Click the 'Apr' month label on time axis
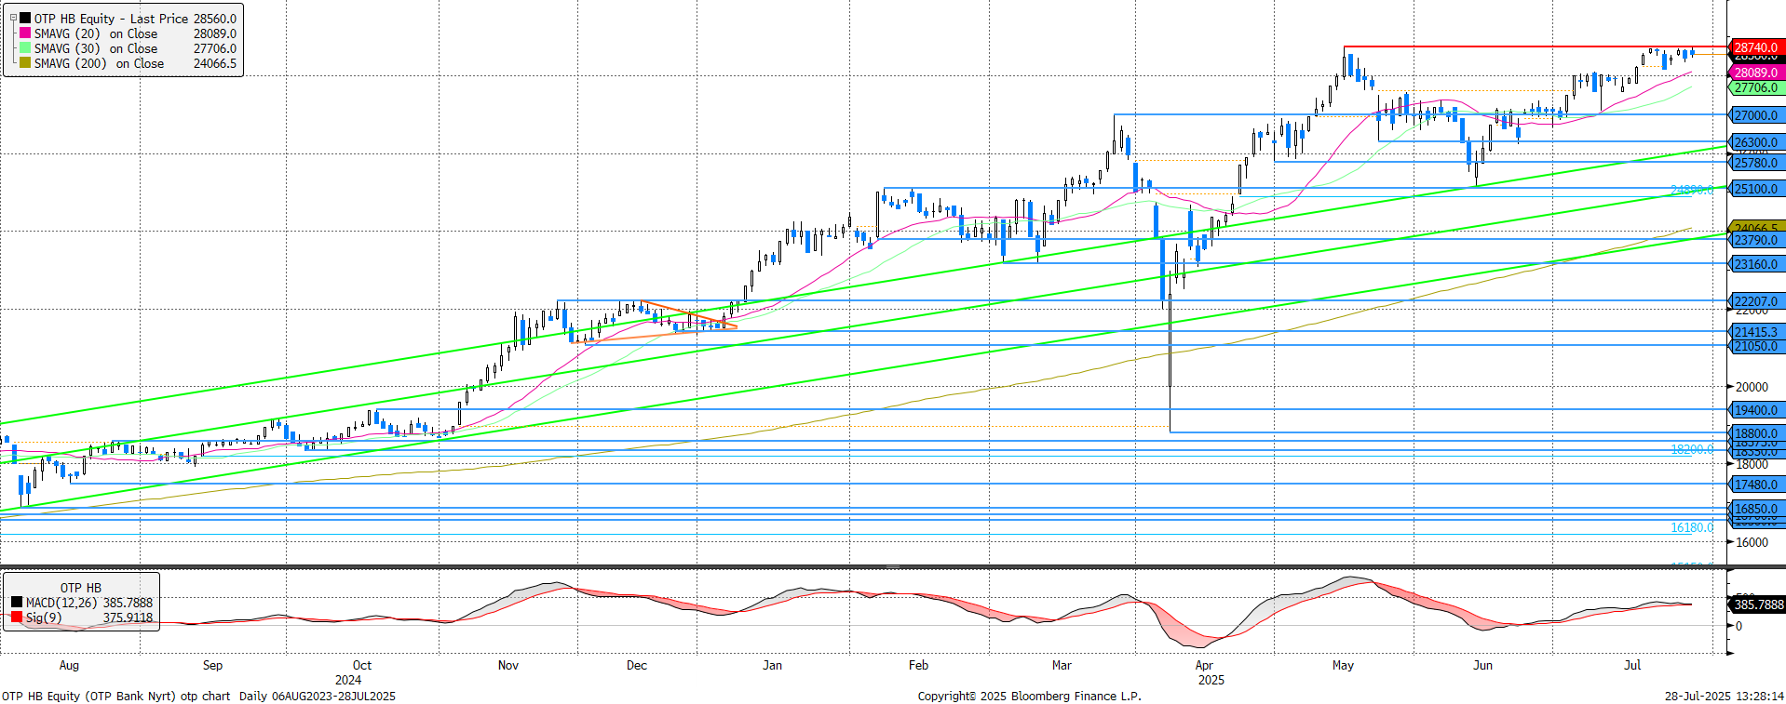This screenshot has width=1786, height=704. click(1204, 665)
